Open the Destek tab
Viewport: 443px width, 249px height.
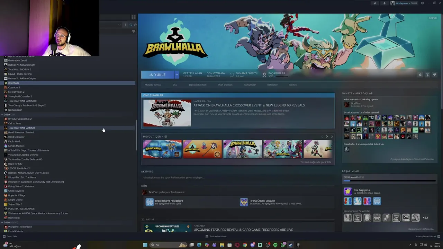pyautogui.click(x=293, y=85)
